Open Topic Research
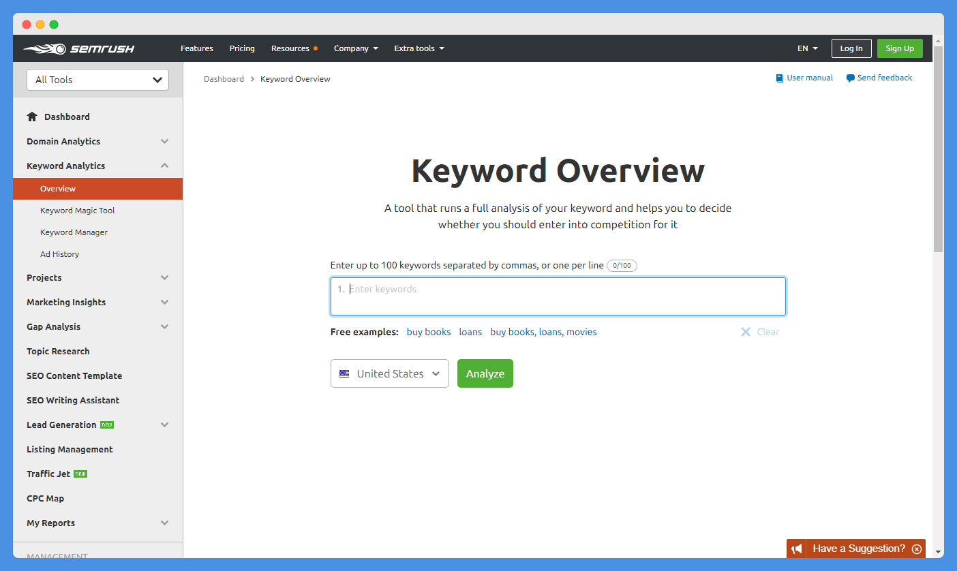Screen dimensions: 957x571 pos(58,351)
